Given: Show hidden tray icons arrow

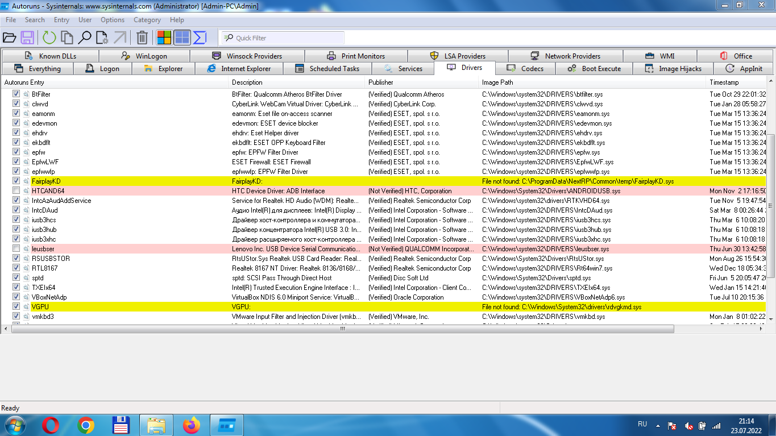Looking at the screenshot, I should tap(658, 425).
